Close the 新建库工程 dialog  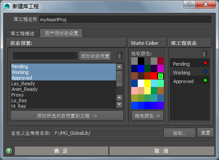tap(206, 4)
